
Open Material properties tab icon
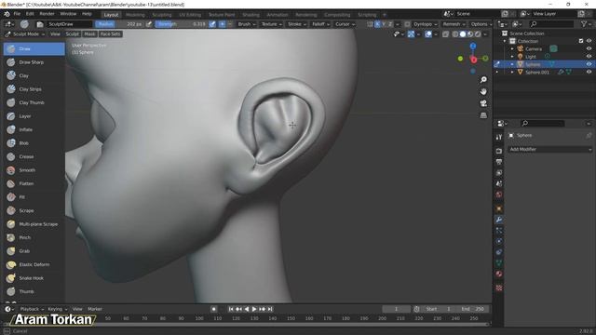499,274
